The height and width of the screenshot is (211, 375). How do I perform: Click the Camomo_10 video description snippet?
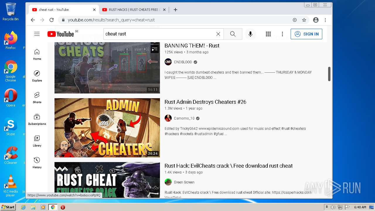pos(235,131)
